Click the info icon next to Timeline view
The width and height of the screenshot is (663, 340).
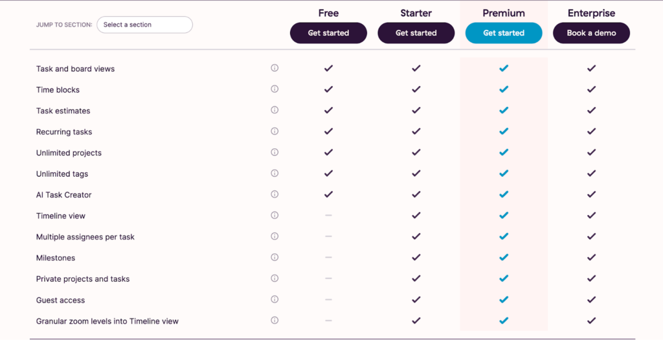(275, 215)
